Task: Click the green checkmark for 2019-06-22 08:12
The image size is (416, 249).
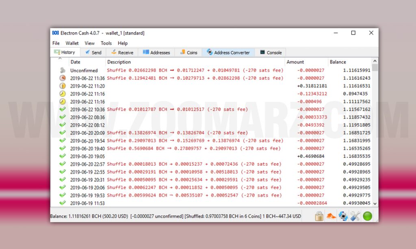Action: coord(63,125)
